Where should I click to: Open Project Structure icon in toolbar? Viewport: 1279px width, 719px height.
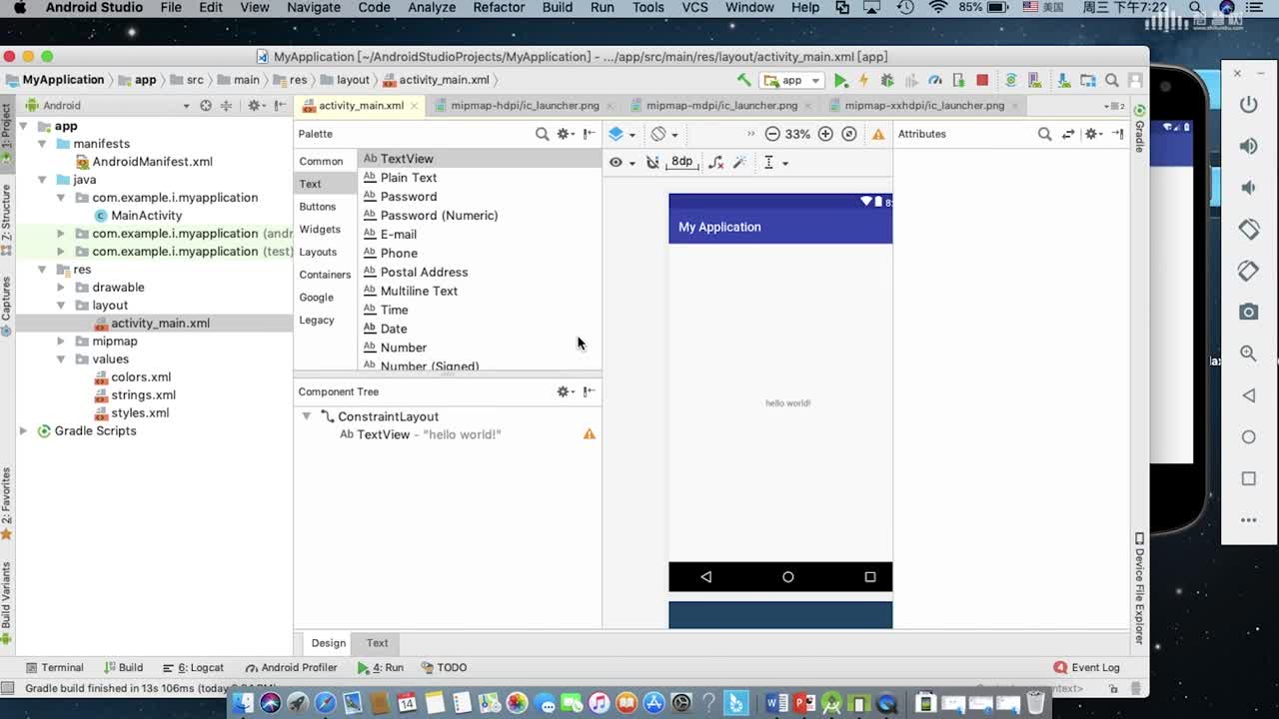click(1087, 80)
